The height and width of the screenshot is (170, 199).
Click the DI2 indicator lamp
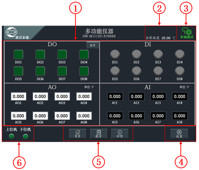coord(137,54)
